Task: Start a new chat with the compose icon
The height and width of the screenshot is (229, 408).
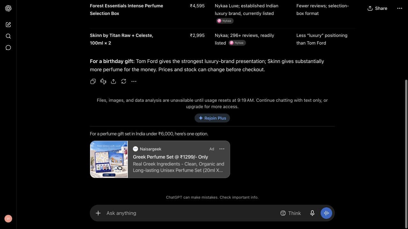Action: [8, 24]
